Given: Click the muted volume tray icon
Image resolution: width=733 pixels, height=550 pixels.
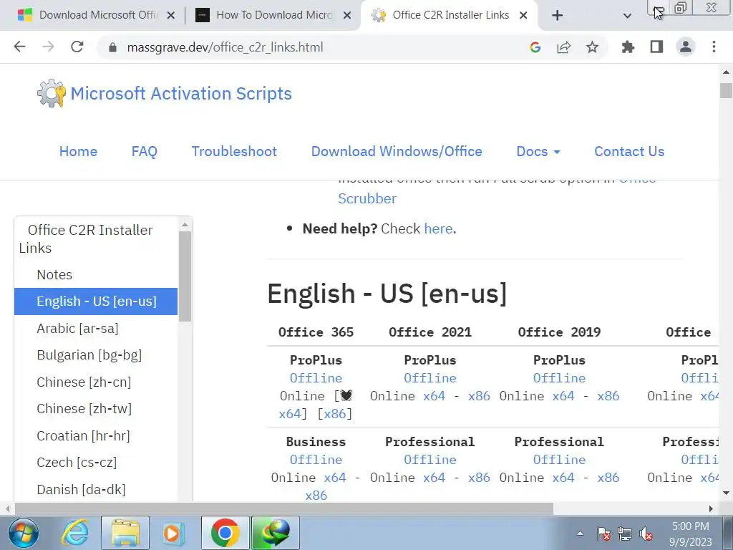Looking at the screenshot, I should (x=646, y=534).
